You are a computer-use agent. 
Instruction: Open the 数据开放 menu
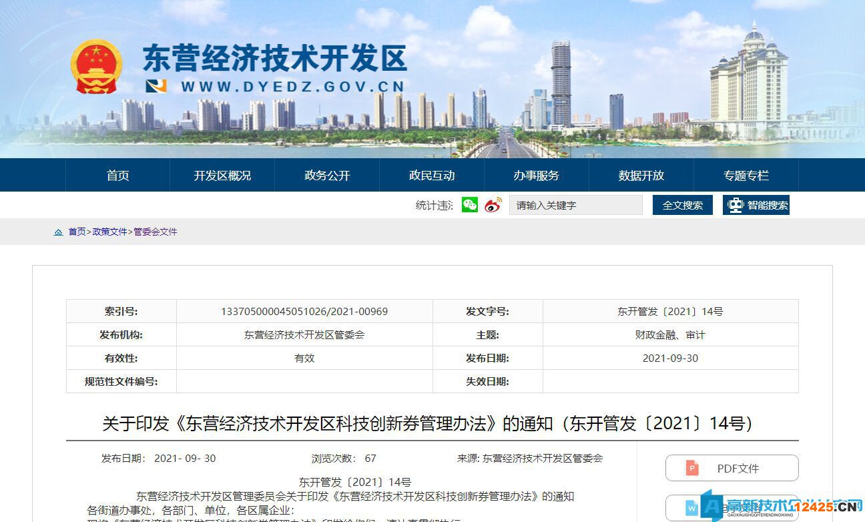(x=641, y=175)
